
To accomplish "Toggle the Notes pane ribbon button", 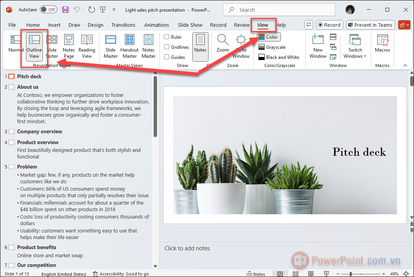I will tap(200, 47).
